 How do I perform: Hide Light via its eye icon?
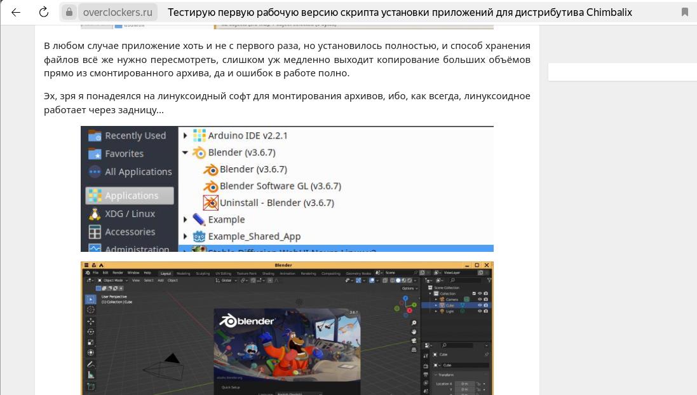pos(480,312)
